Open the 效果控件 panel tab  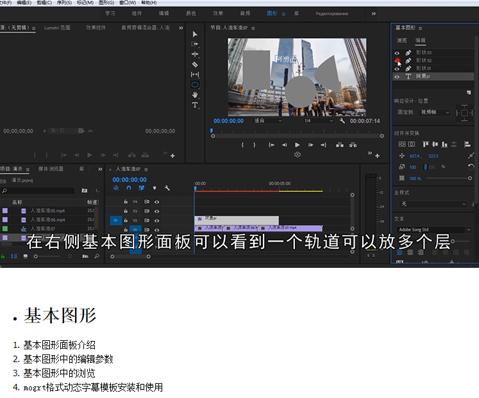pos(96,28)
